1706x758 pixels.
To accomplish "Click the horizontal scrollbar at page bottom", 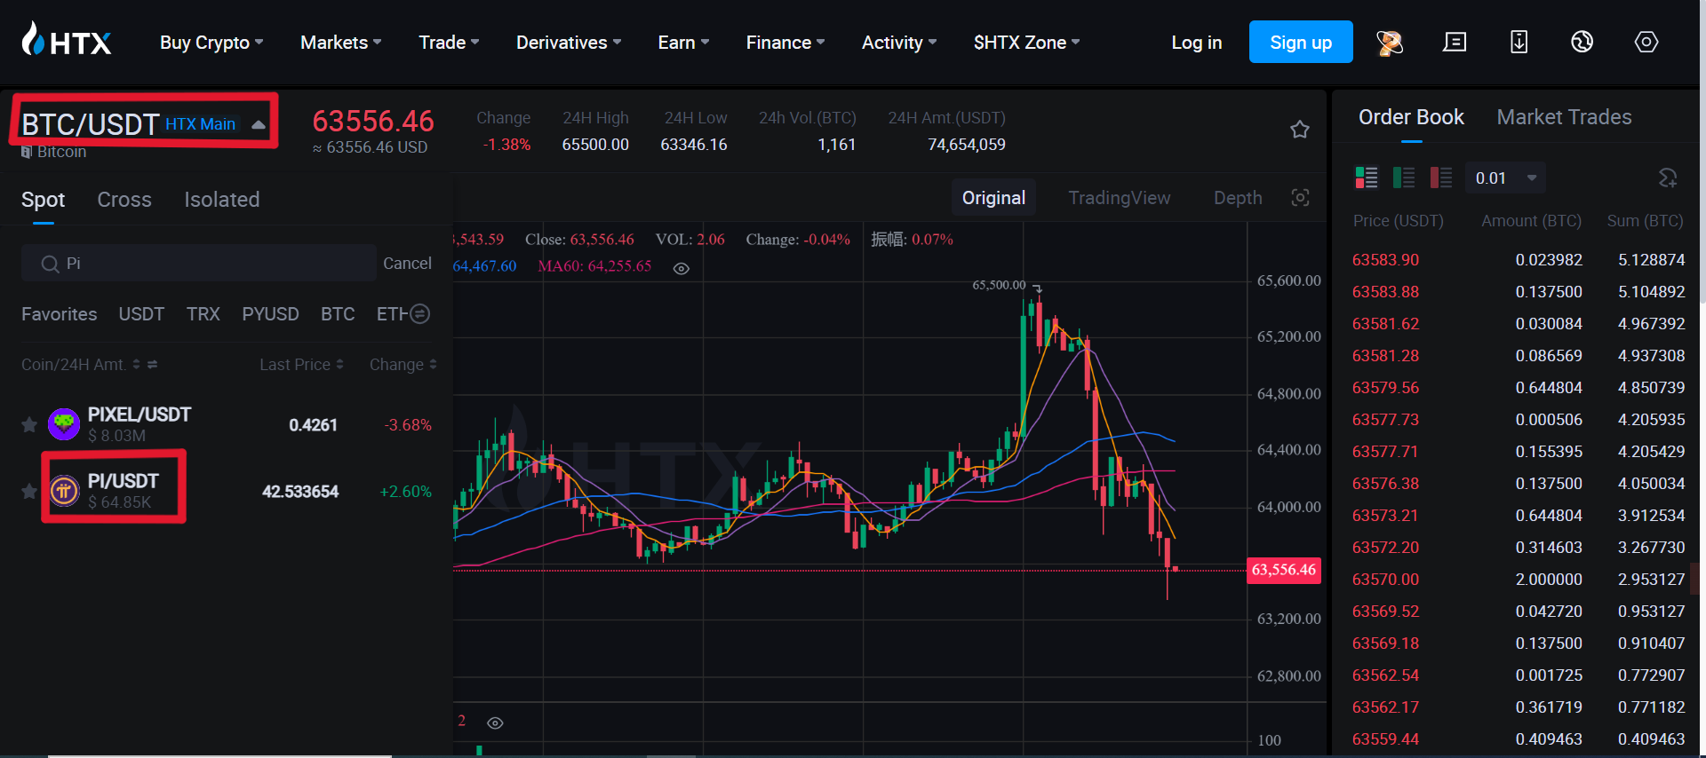I will click(219, 755).
